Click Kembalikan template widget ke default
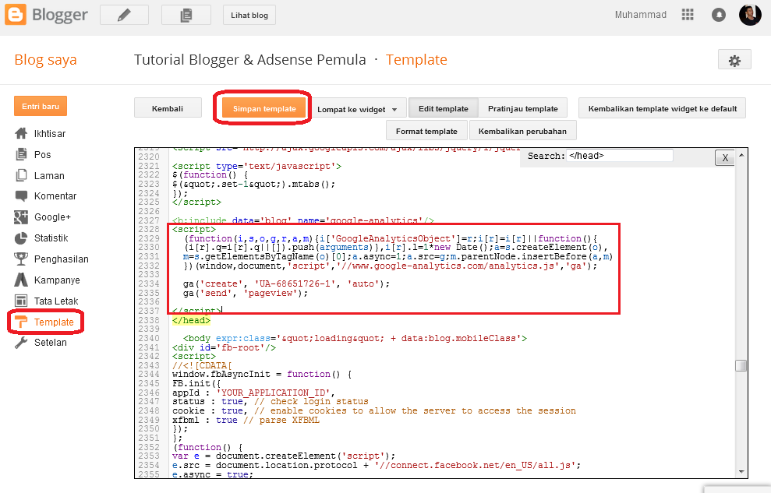Viewport: 771px width, 493px height. tap(663, 108)
